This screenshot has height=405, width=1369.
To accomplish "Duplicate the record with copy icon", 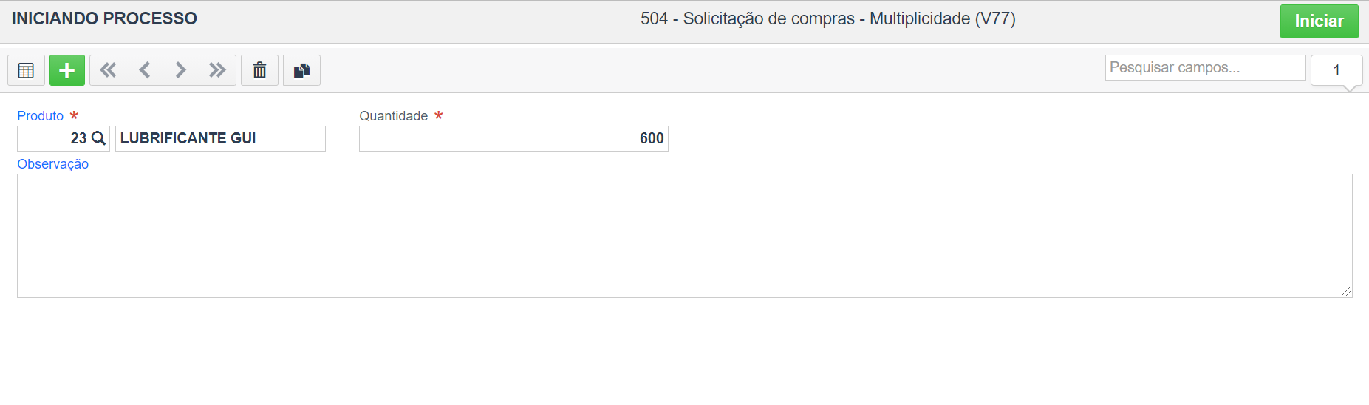I will point(301,70).
